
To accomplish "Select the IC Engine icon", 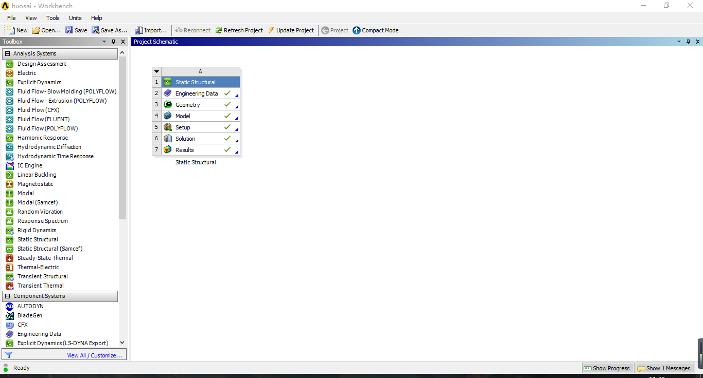I will pos(9,165).
